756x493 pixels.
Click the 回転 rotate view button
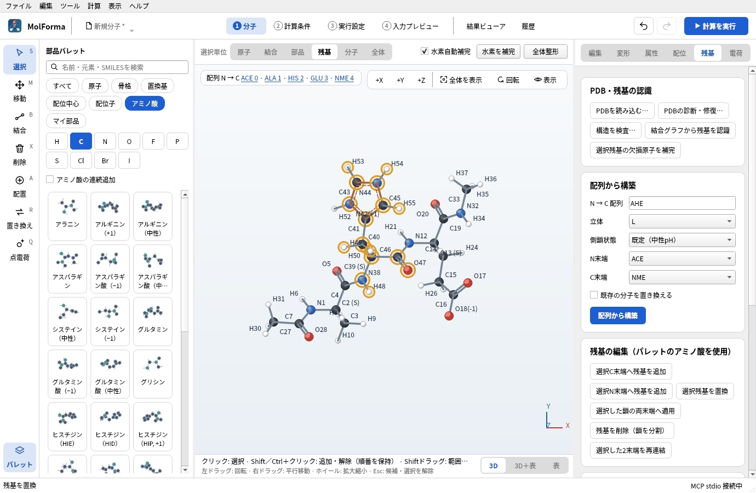(508, 80)
